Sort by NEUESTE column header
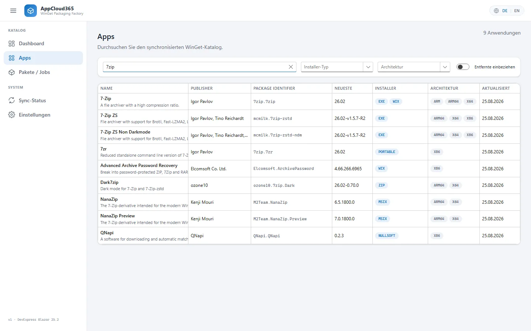The image size is (531, 331). pyautogui.click(x=352, y=88)
